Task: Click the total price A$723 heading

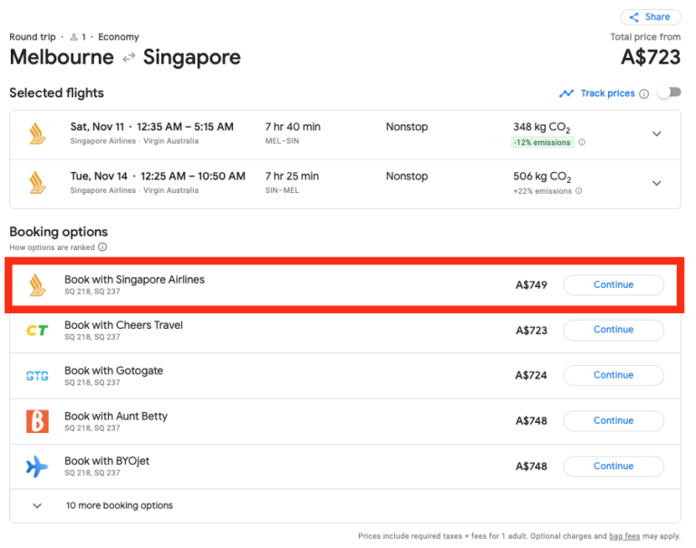Action: (x=651, y=57)
